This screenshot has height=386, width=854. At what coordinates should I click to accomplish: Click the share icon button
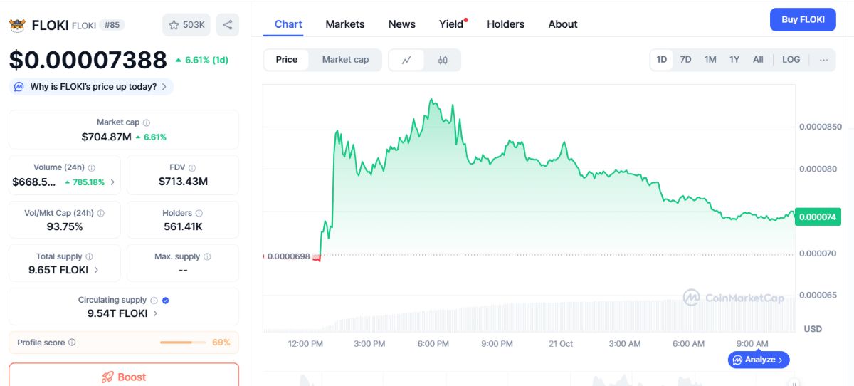point(228,25)
